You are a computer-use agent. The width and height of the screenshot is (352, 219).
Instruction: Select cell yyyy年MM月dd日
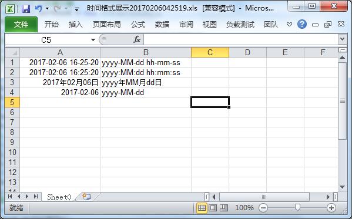tap(146, 82)
